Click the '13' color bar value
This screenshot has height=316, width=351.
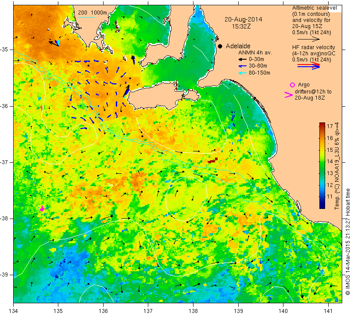330,173
